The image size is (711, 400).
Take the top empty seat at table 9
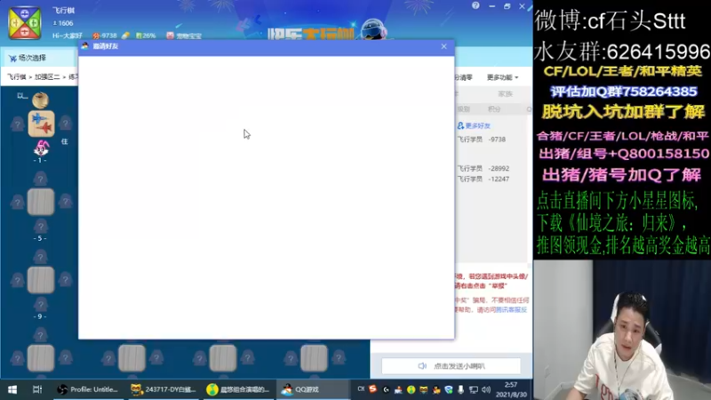[40, 257]
